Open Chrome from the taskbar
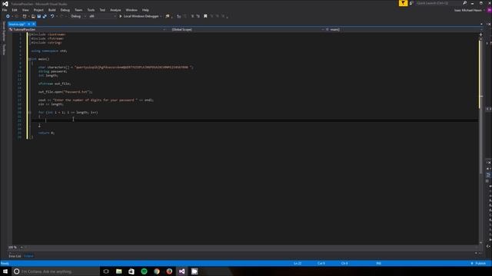Image resolution: width=492 pixels, height=276 pixels. click(x=157, y=271)
